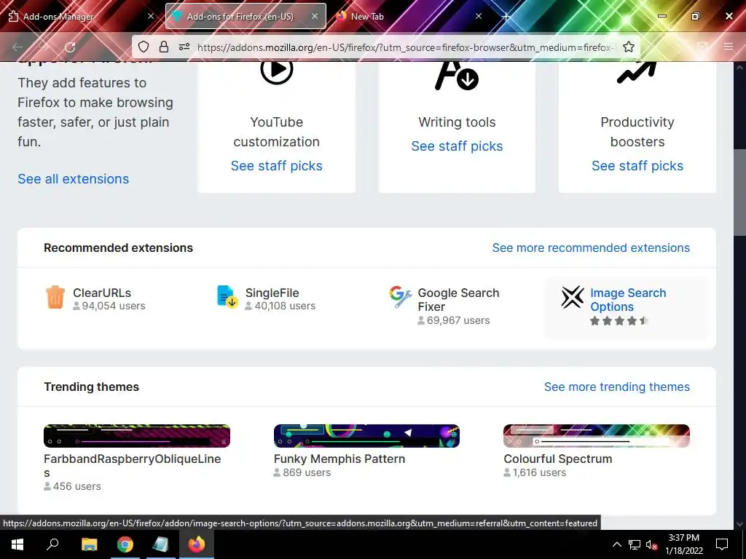Bookmark this page with the star icon
This screenshot has width=746, height=559.
click(x=629, y=47)
